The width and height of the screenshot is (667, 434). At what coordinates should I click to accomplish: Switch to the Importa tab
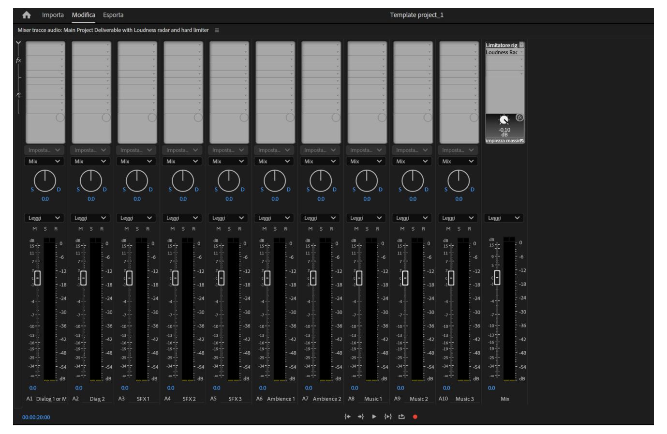pos(53,15)
